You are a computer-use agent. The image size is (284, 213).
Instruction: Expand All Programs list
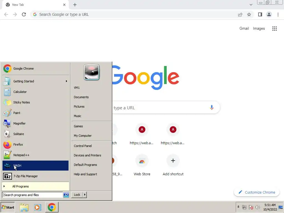(35, 186)
